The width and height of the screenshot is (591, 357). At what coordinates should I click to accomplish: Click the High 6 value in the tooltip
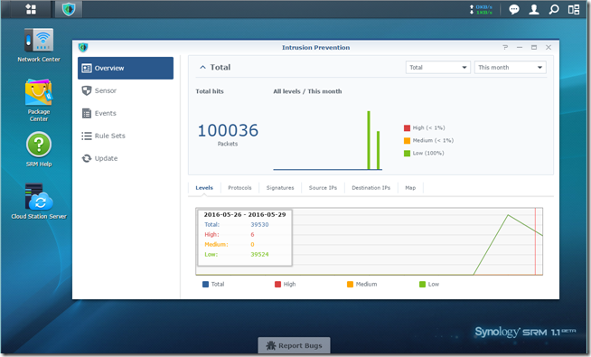point(252,234)
